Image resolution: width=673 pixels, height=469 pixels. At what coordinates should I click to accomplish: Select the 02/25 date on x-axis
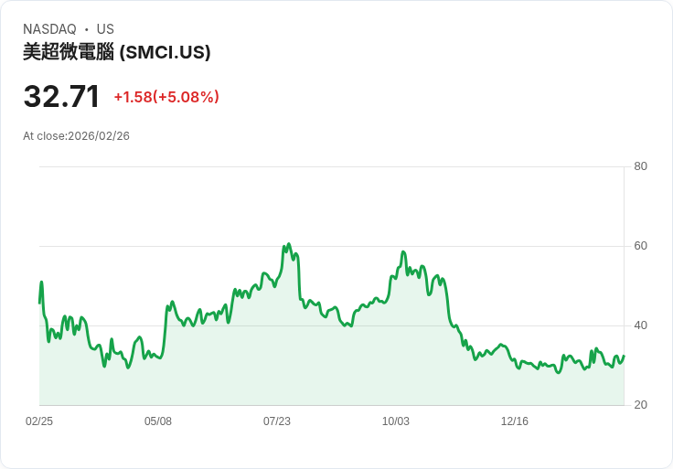click(39, 421)
